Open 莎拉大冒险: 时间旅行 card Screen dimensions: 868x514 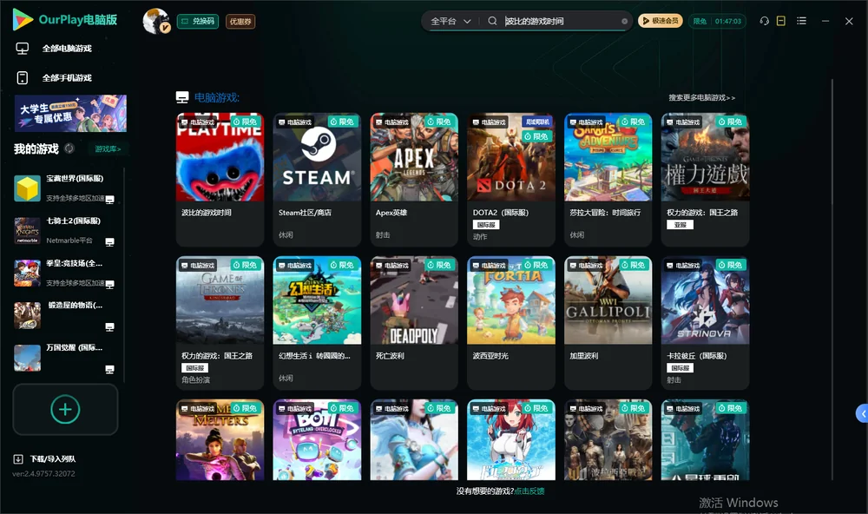pyautogui.click(x=608, y=180)
